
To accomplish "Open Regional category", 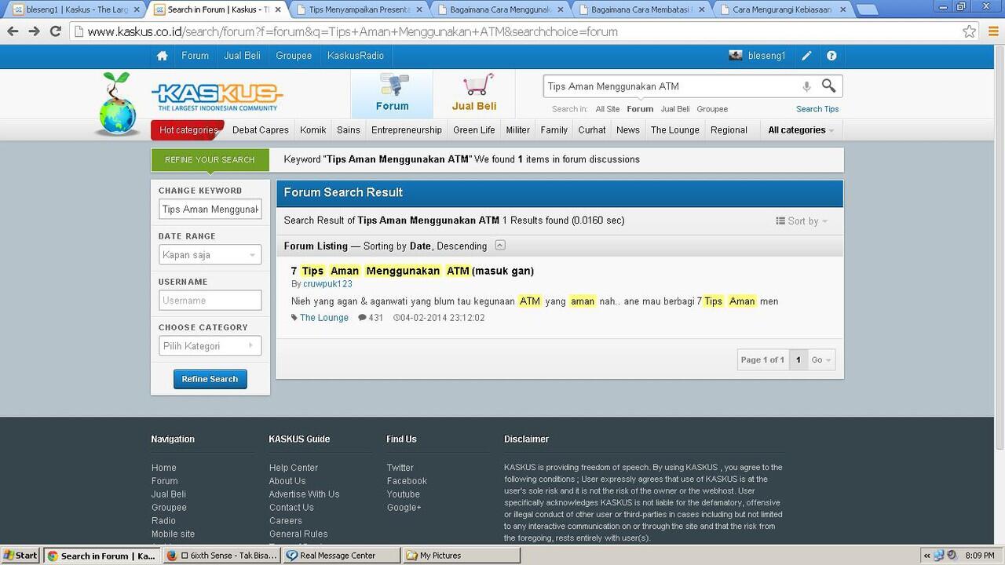I will click(x=729, y=130).
